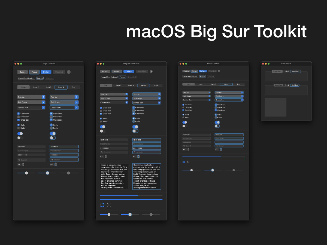This screenshot has height=245, width=327.
Task: Open the focus-ringed Pull Down menu in Large Controls
Action: coord(64,102)
